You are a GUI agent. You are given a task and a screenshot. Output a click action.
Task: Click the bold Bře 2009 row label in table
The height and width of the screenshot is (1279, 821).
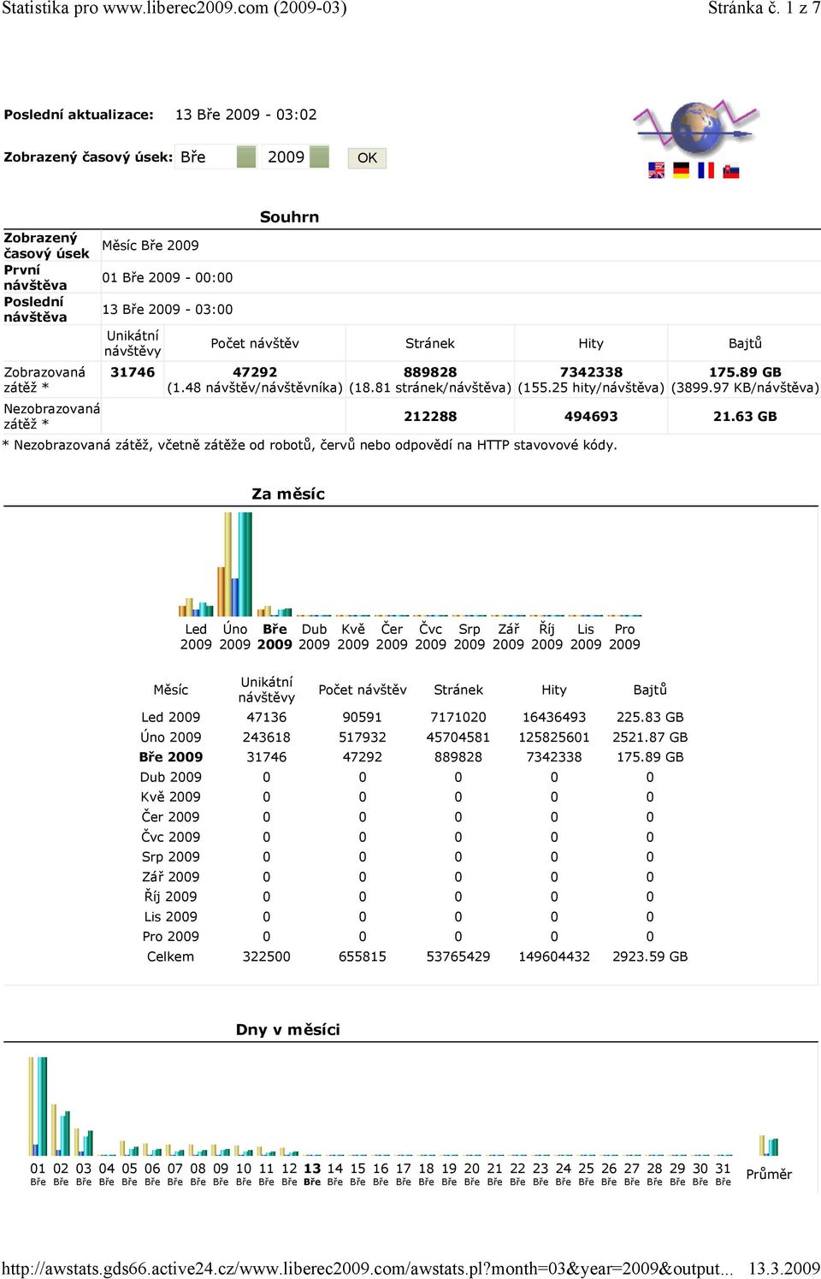[171, 757]
